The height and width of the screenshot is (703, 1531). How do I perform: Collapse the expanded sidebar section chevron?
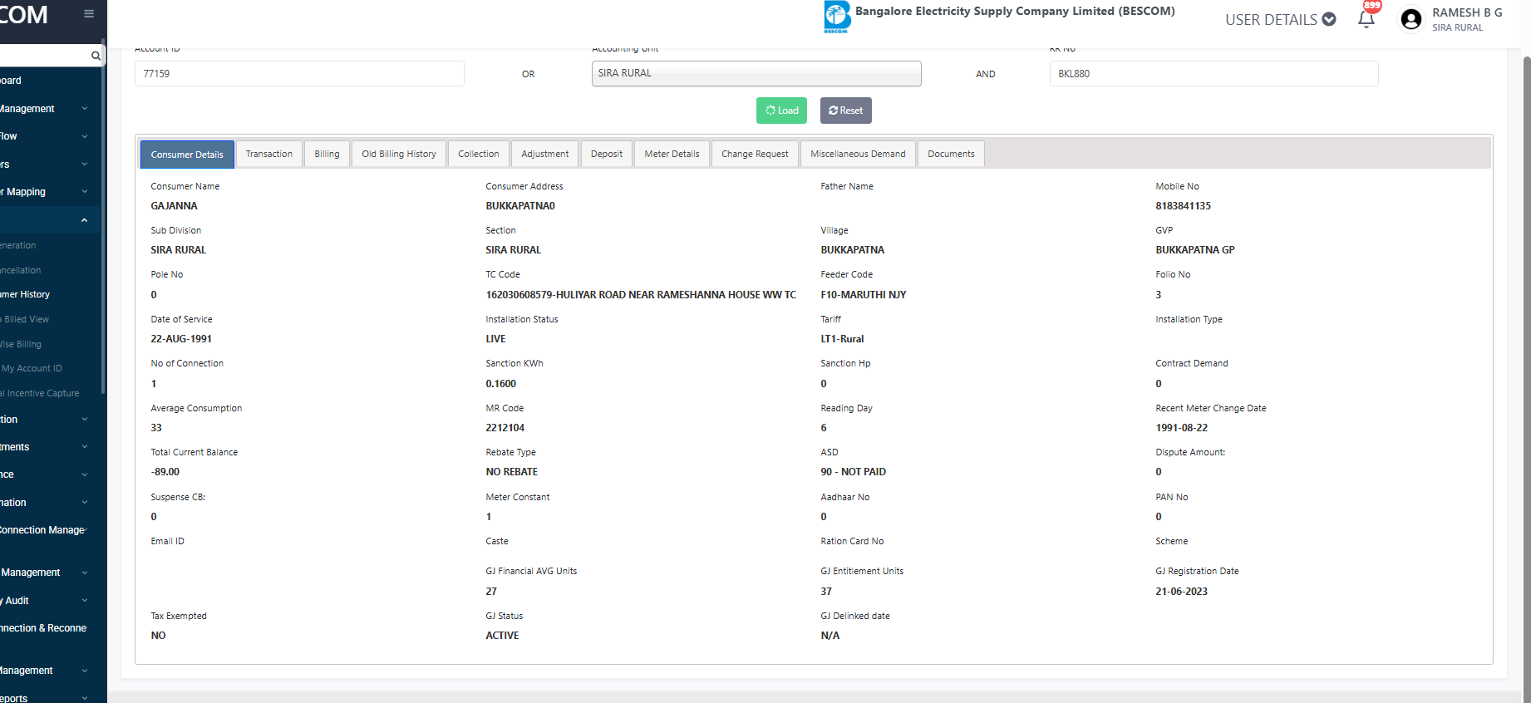point(84,220)
